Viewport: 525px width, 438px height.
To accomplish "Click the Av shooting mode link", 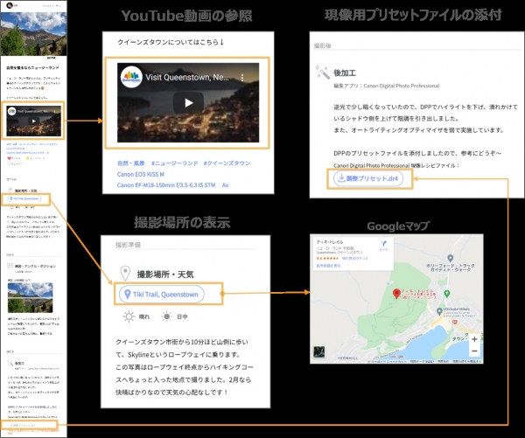I will (225, 185).
